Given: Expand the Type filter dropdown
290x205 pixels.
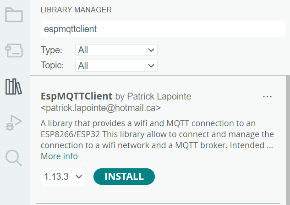Looking at the screenshot, I should click(x=116, y=50).
